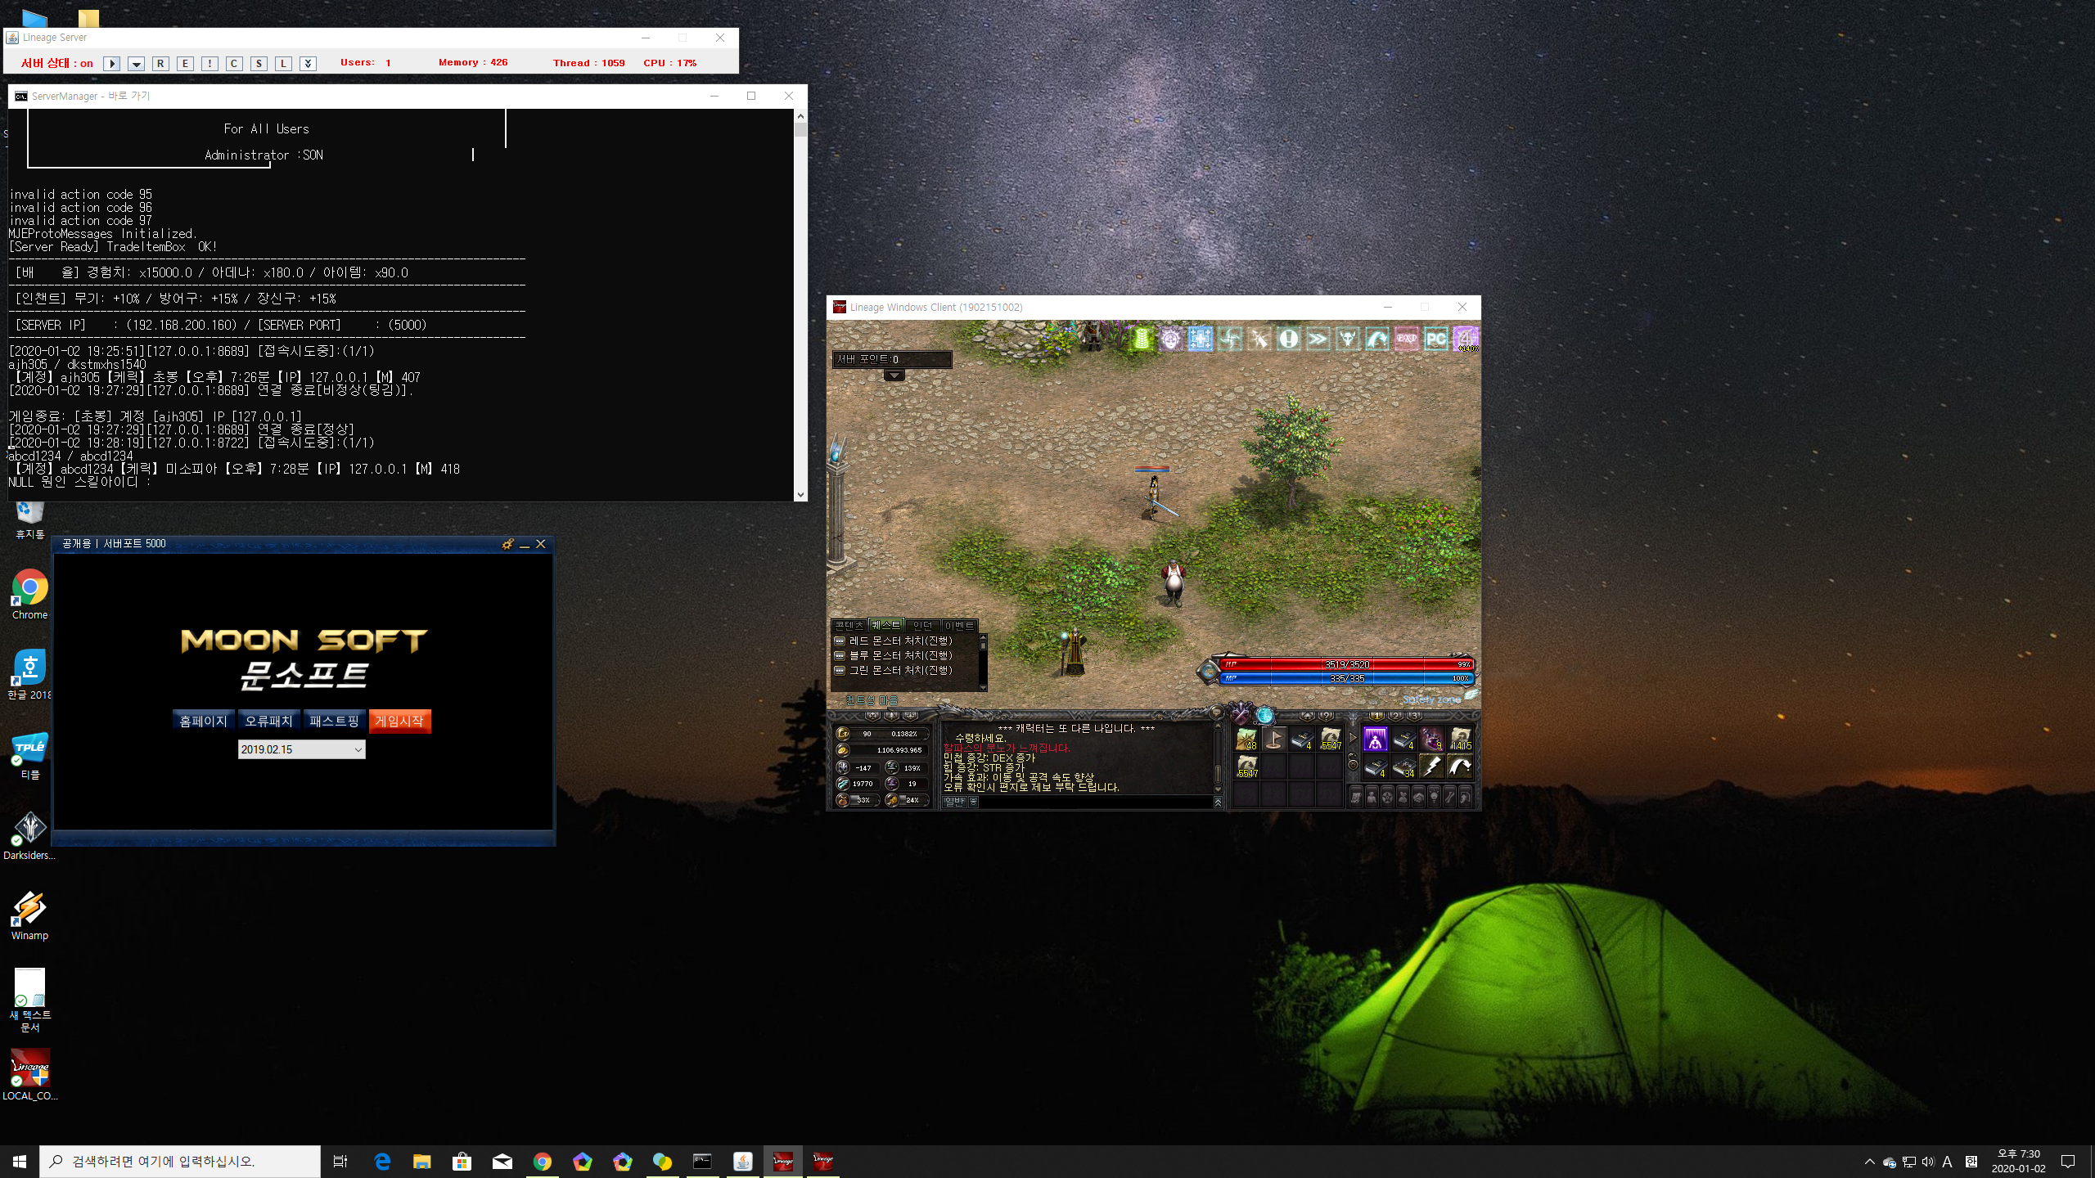Click the L button in Lineage Server
Viewport: 2095px width, 1178px height.
[283, 63]
